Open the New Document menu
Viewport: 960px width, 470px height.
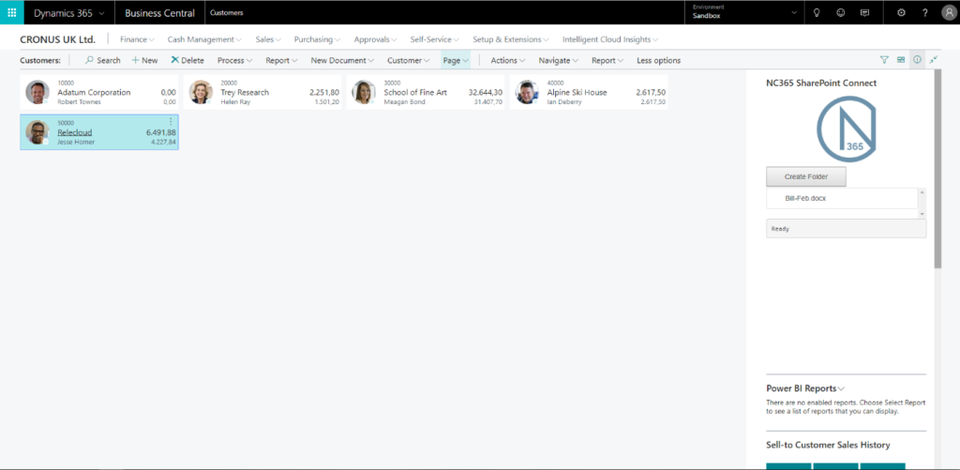[x=343, y=60]
